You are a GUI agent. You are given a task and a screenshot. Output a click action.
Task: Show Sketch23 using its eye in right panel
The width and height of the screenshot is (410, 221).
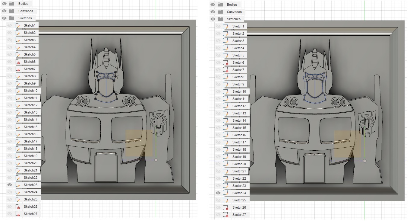pos(218,186)
